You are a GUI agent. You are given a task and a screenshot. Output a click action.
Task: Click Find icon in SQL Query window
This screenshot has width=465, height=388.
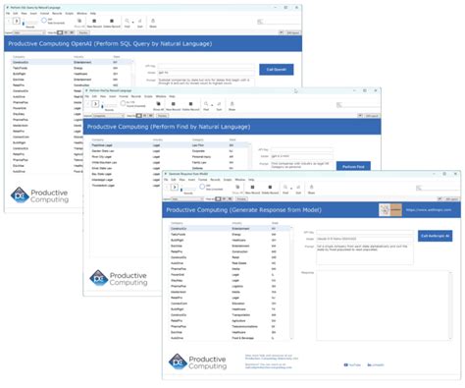tap(127, 21)
